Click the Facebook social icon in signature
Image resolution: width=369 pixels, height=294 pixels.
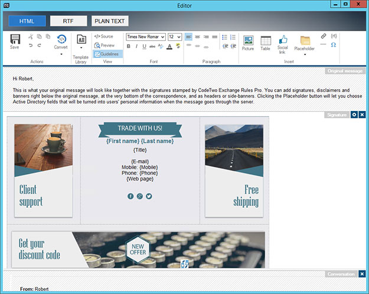(x=130, y=196)
